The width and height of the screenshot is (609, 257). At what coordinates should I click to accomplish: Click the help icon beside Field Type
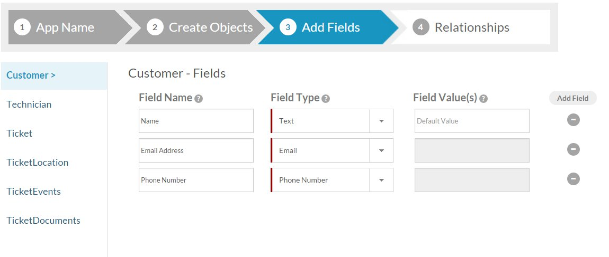coord(326,99)
